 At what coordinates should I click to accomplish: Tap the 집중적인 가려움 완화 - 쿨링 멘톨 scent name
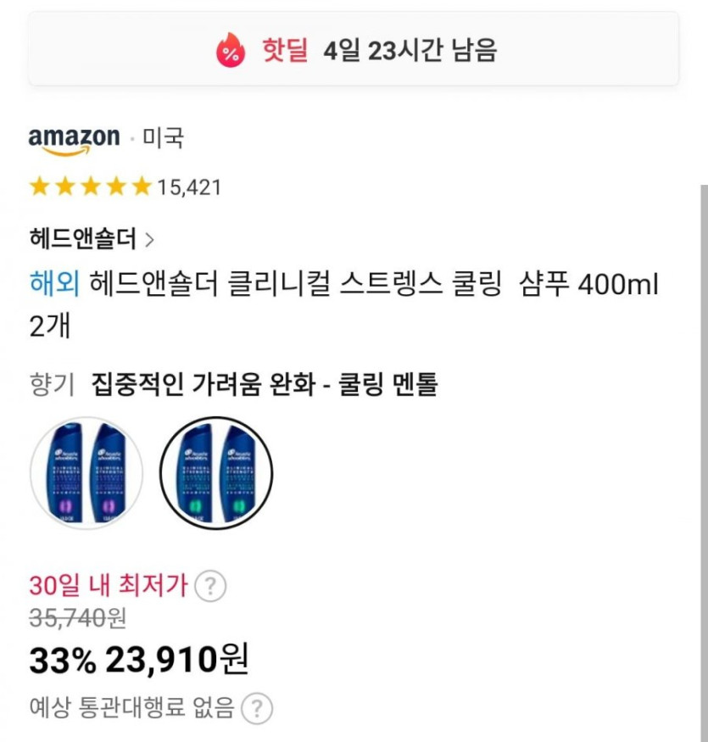click(265, 386)
